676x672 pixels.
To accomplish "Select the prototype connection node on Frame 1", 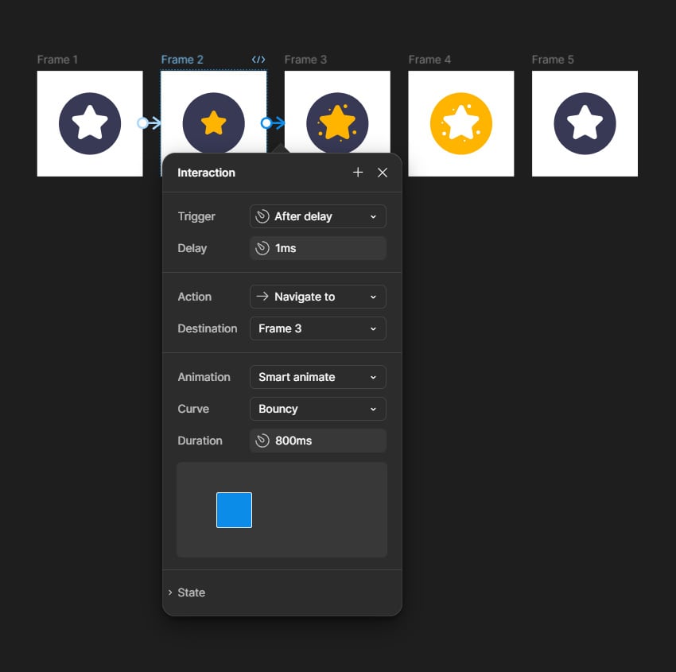I will coord(142,123).
